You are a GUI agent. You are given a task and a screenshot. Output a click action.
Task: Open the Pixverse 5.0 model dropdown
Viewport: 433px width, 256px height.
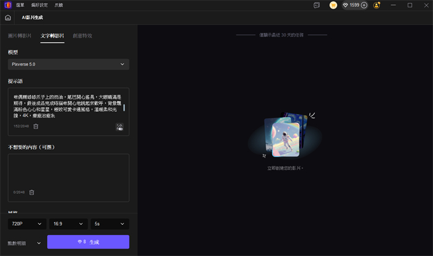(x=69, y=64)
